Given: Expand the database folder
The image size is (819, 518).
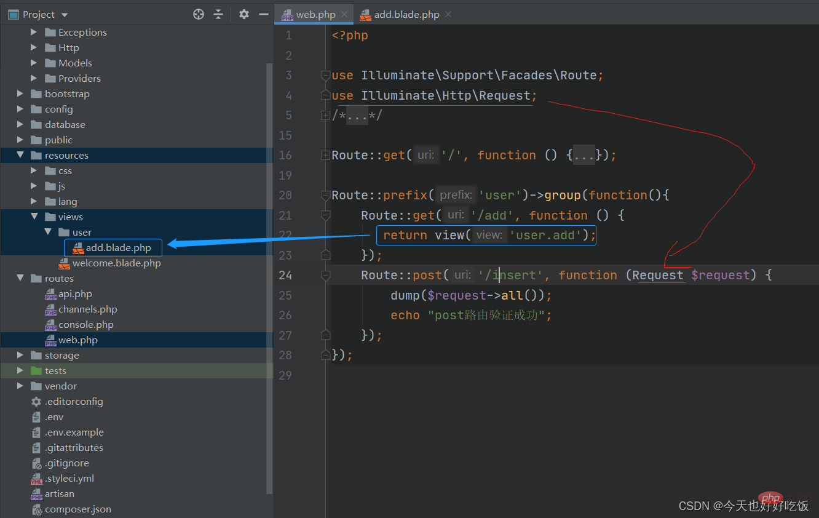Looking at the screenshot, I should point(20,124).
